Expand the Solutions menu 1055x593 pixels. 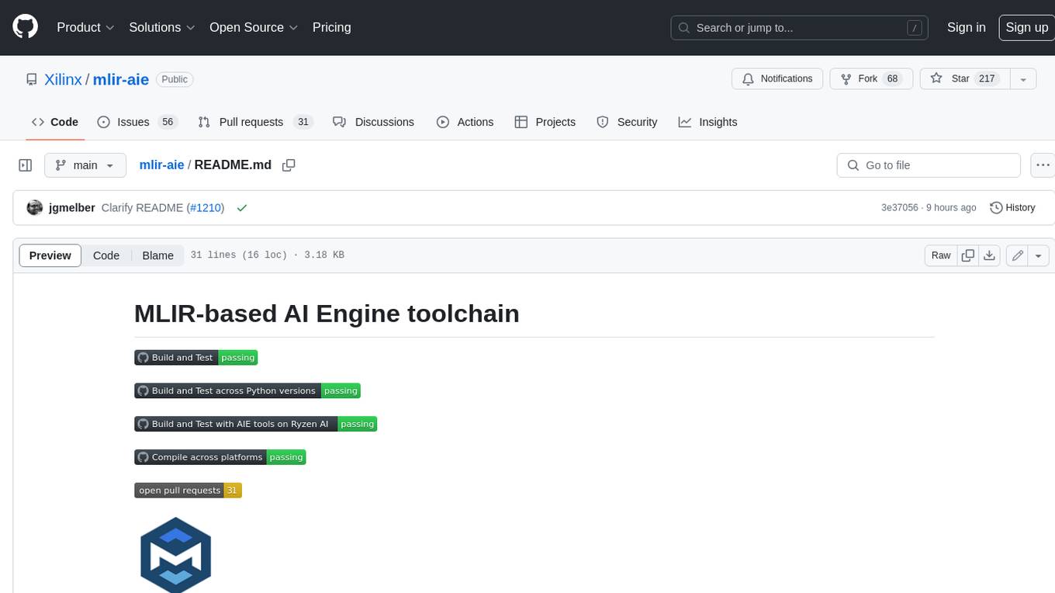tap(162, 27)
